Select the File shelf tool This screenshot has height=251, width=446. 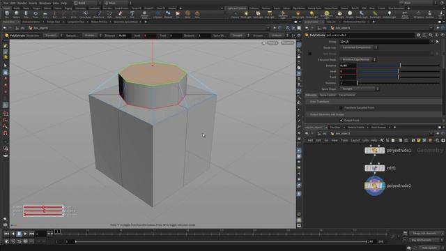178,14
